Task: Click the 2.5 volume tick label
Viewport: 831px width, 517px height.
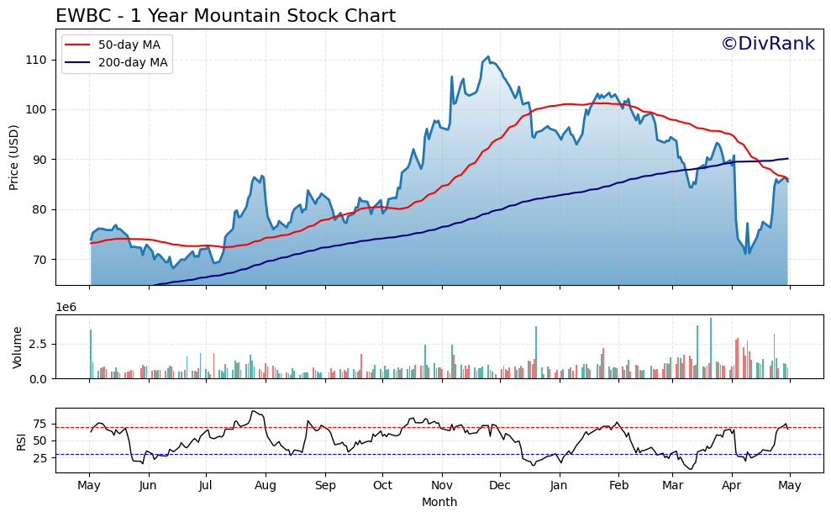Action: (38, 344)
